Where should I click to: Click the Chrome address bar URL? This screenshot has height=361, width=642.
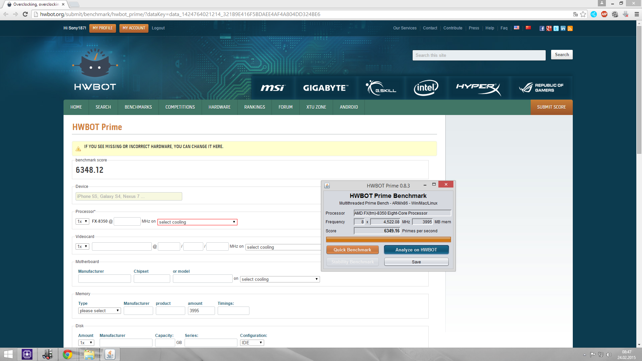click(x=180, y=14)
